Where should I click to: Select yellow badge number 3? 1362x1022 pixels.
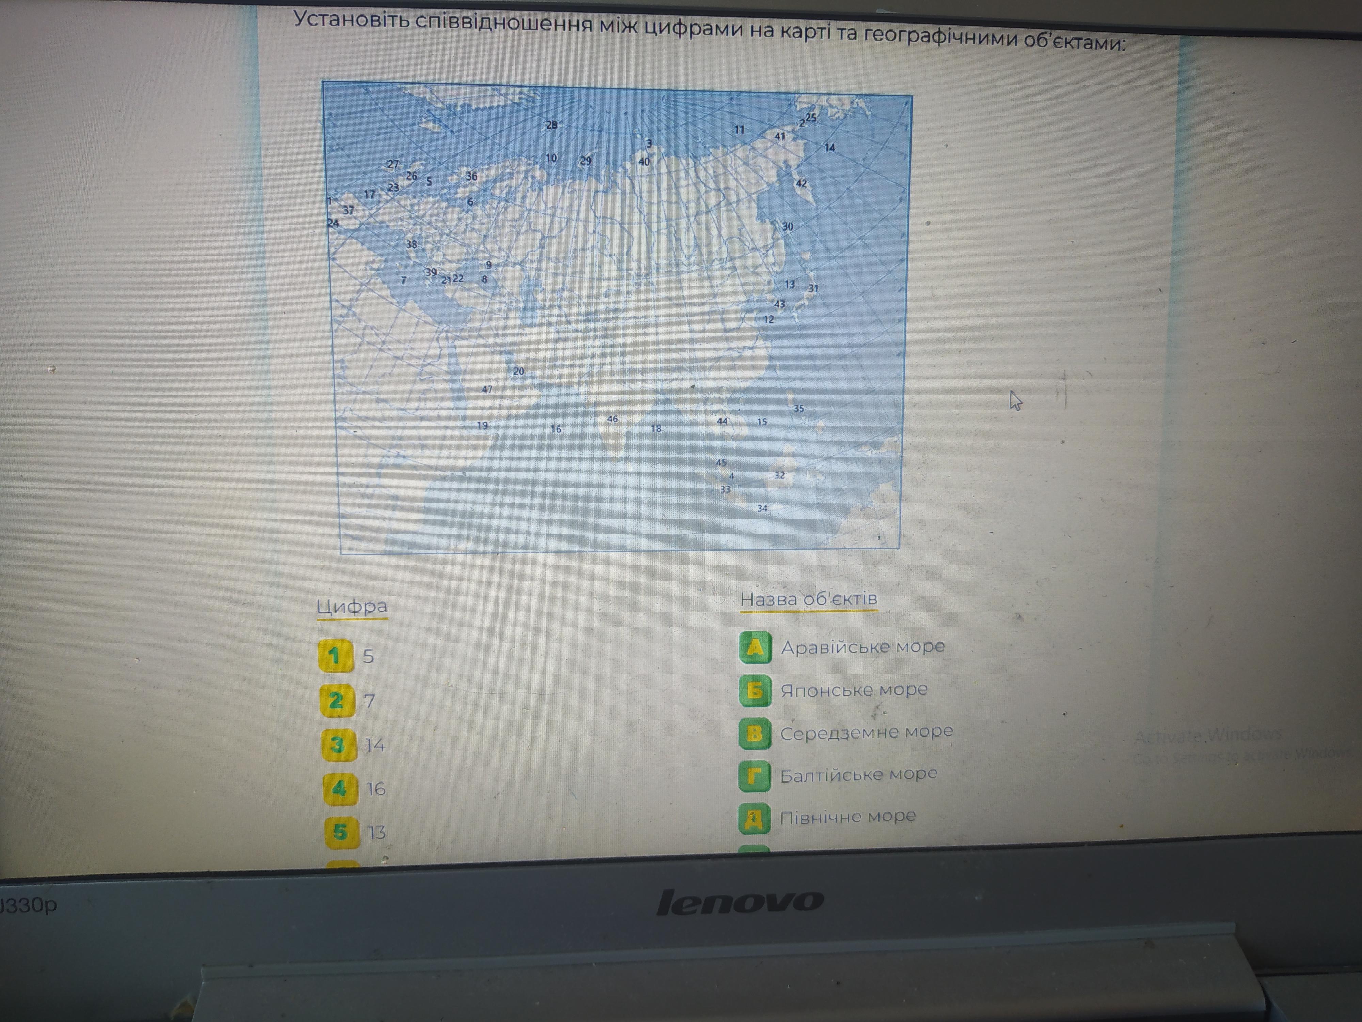click(x=339, y=745)
